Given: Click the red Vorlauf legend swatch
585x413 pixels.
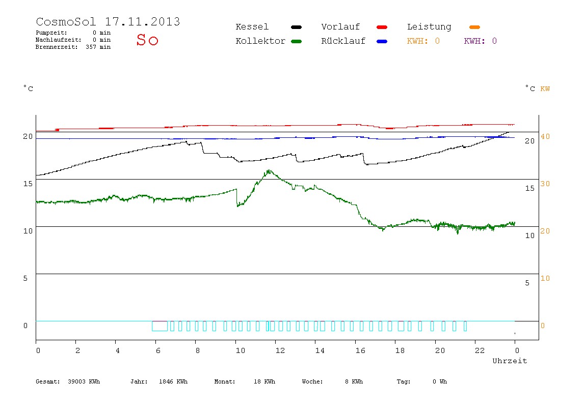Looking at the screenshot, I should (x=382, y=27).
